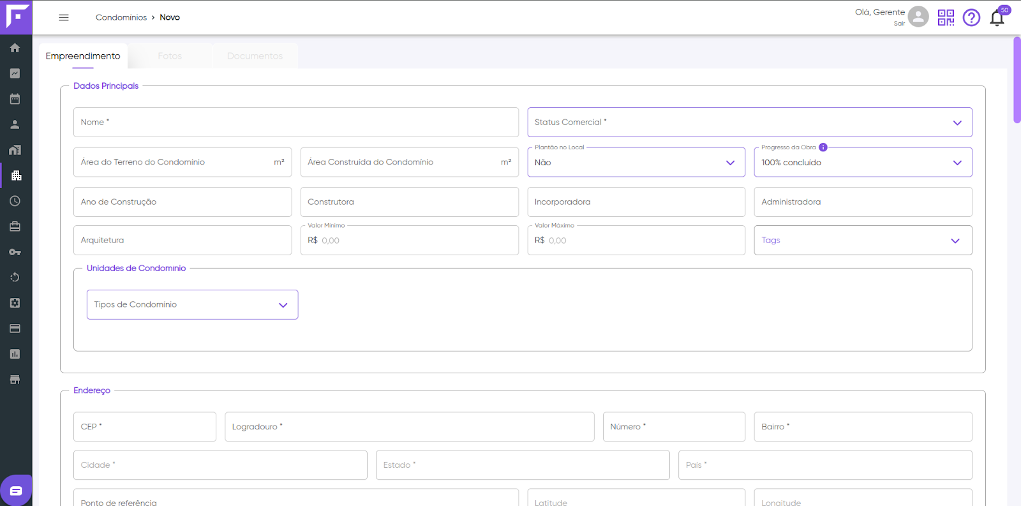The height and width of the screenshot is (506, 1021).
Task: Click the Valor Mínimo field
Action: [410, 240]
